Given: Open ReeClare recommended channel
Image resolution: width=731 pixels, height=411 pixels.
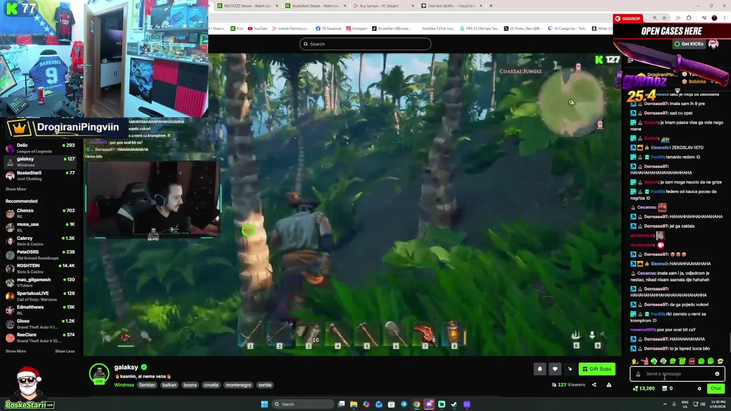Looking at the screenshot, I should tap(40, 337).
